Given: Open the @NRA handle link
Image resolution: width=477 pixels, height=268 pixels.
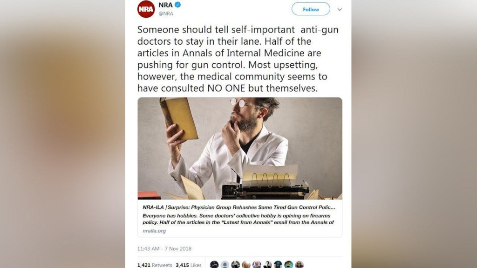Looking at the screenshot, I should click(x=166, y=13).
